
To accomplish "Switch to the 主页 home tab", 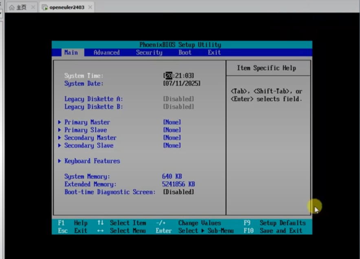I will (21, 7).
